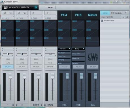This screenshot has width=130, height=108.
Task: Click the link icon beside DAW 1
Action: (41, 105)
